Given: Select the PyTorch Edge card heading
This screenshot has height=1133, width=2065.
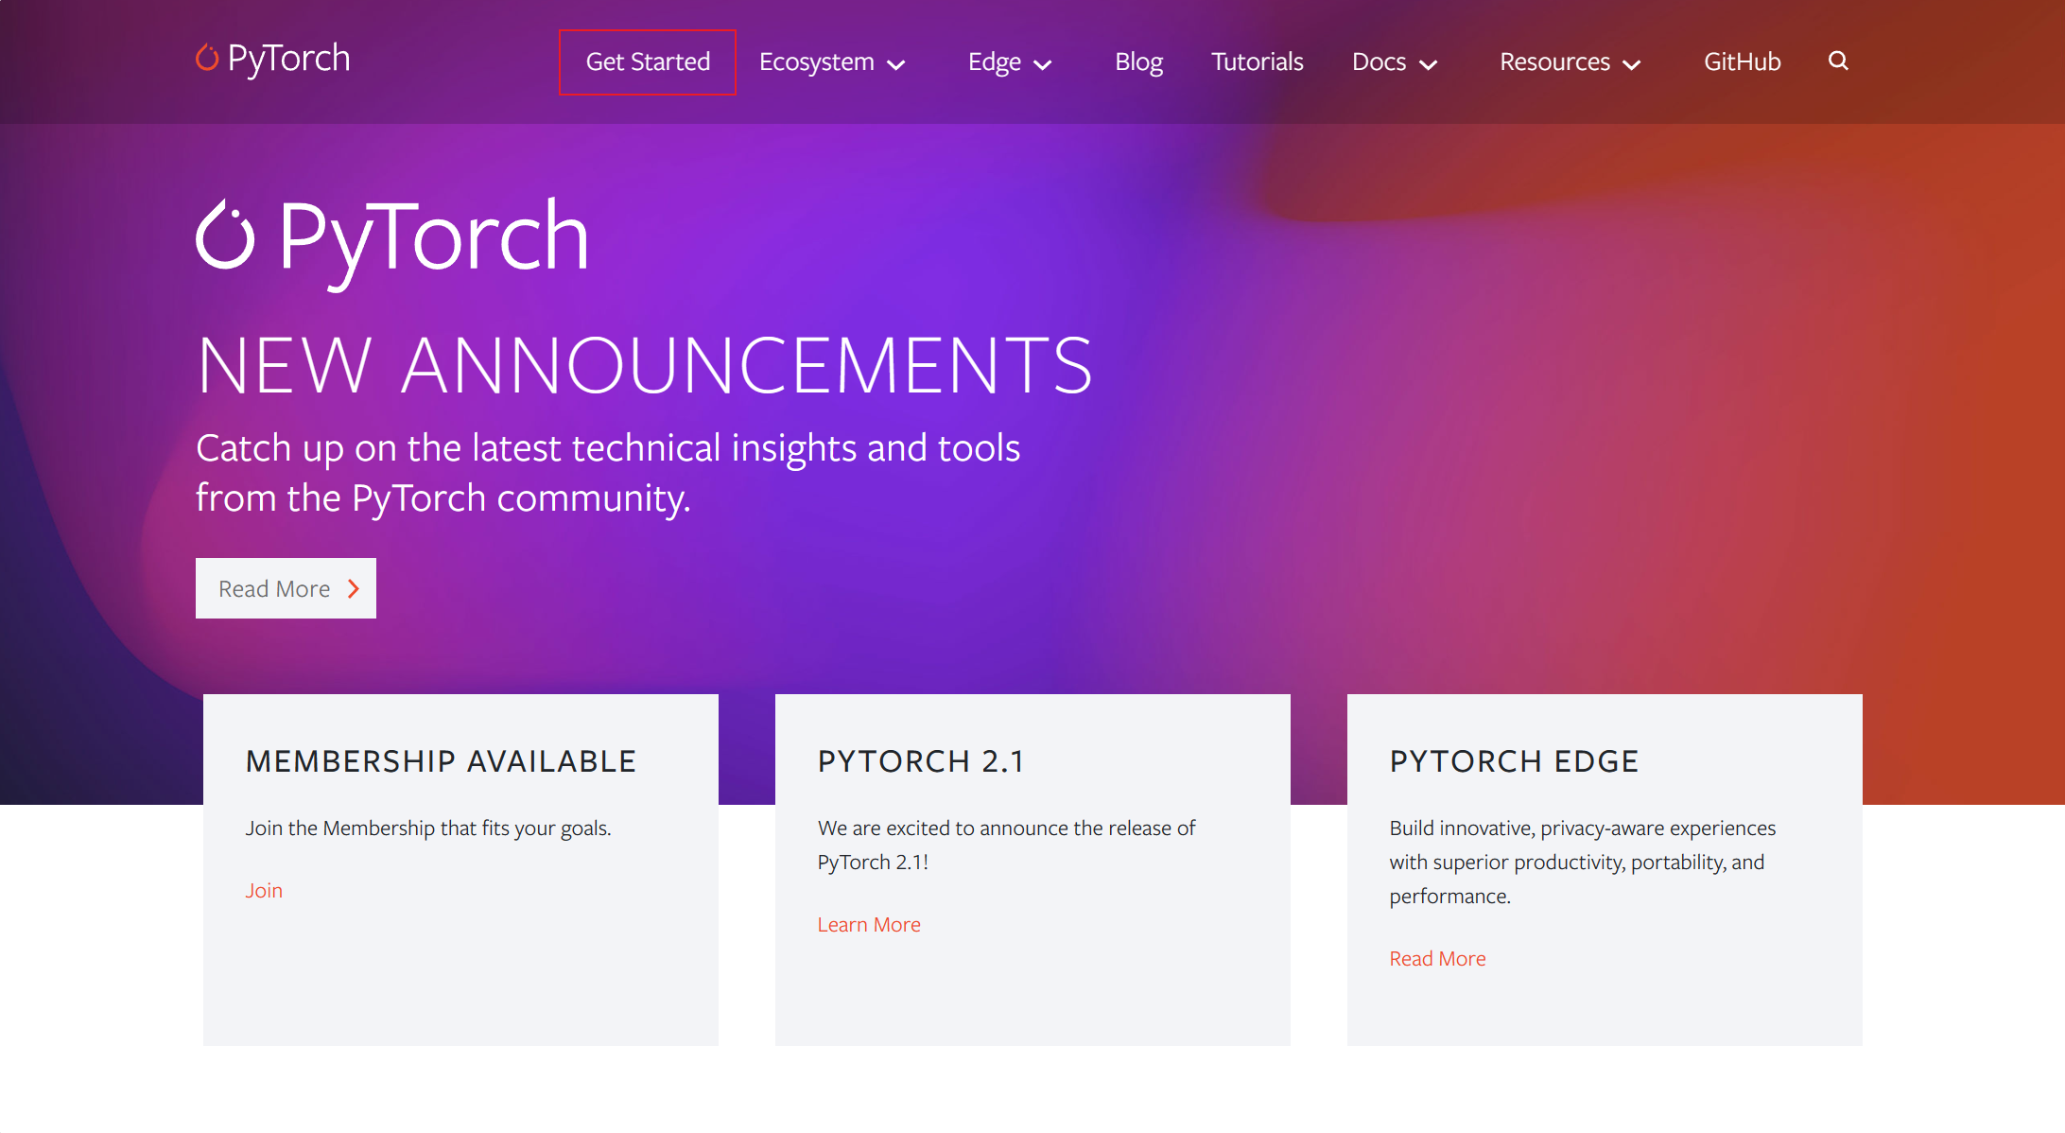Looking at the screenshot, I should 1514,760.
